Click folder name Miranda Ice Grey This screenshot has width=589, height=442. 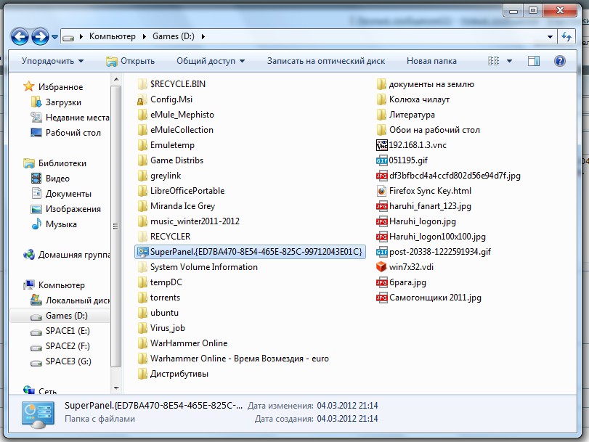pyautogui.click(x=182, y=206)
